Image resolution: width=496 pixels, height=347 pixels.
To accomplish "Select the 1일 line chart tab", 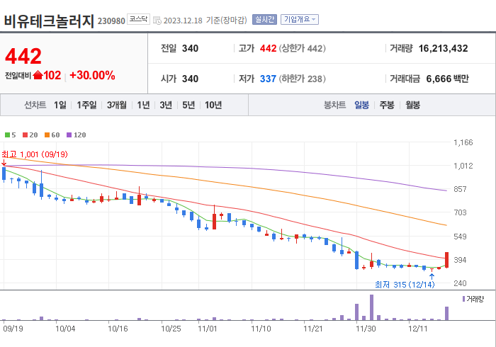I will tap(60, 105).
